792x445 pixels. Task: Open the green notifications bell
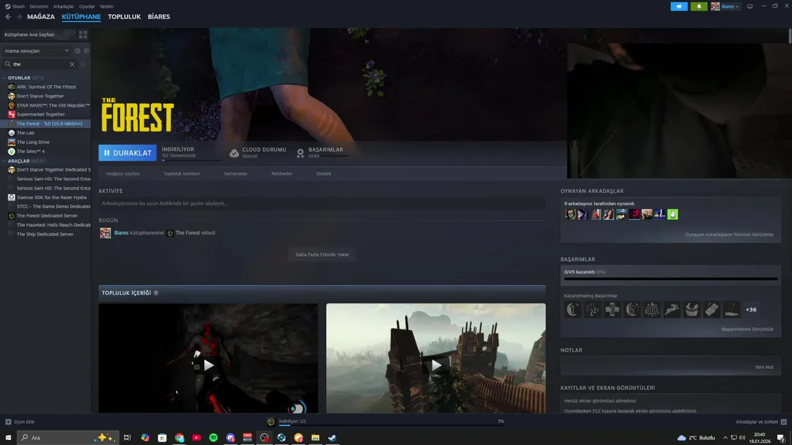tap(699, 6)
